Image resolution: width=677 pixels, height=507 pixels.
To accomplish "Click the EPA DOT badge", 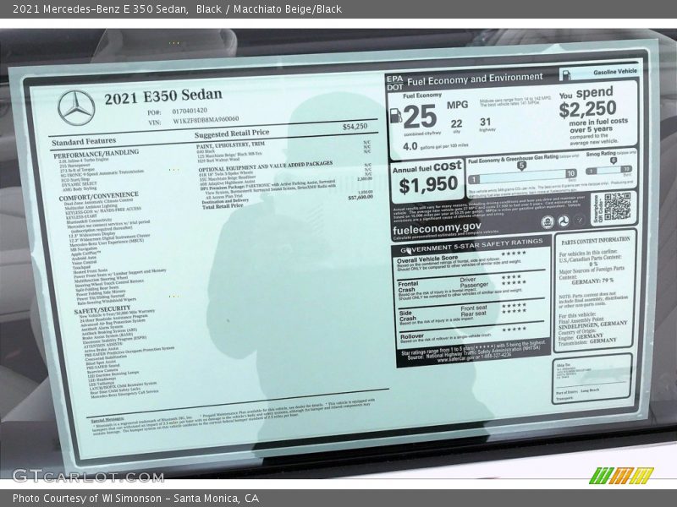I will pos(394,83).
